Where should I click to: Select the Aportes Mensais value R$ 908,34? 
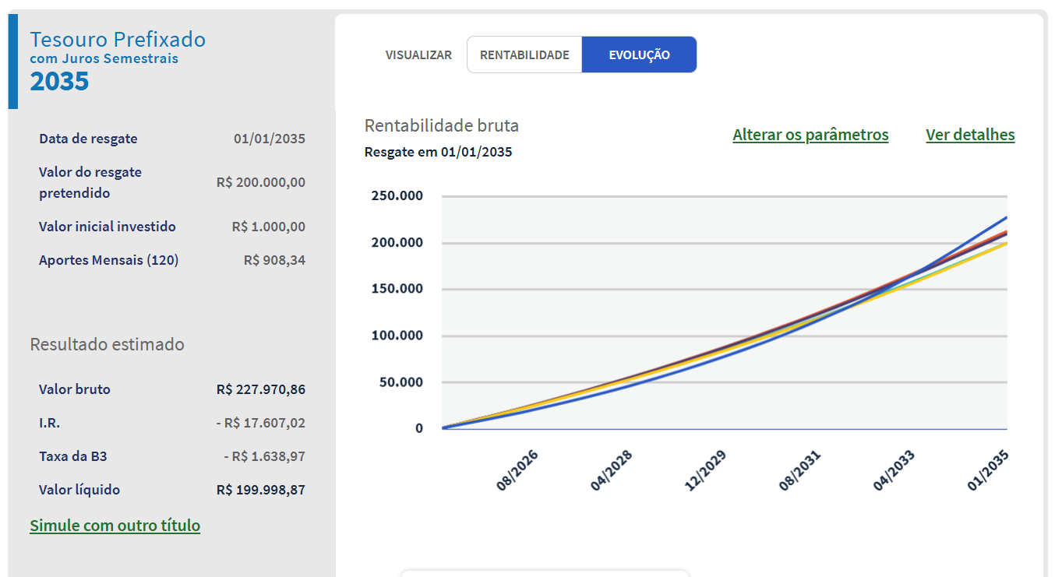[274, 260]
